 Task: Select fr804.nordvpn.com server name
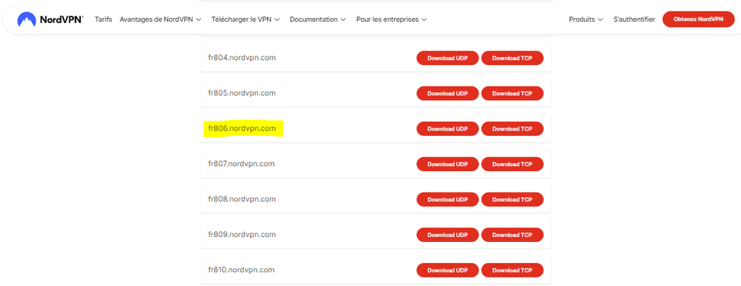(x=242, y=58)
